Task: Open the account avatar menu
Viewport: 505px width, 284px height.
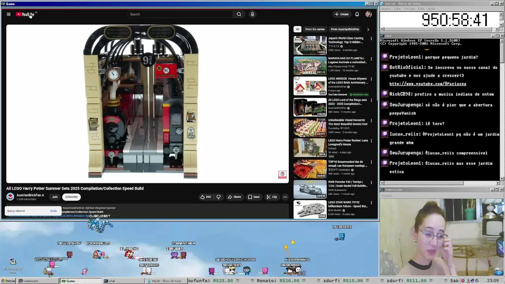Action: click(x=368, y=14)
